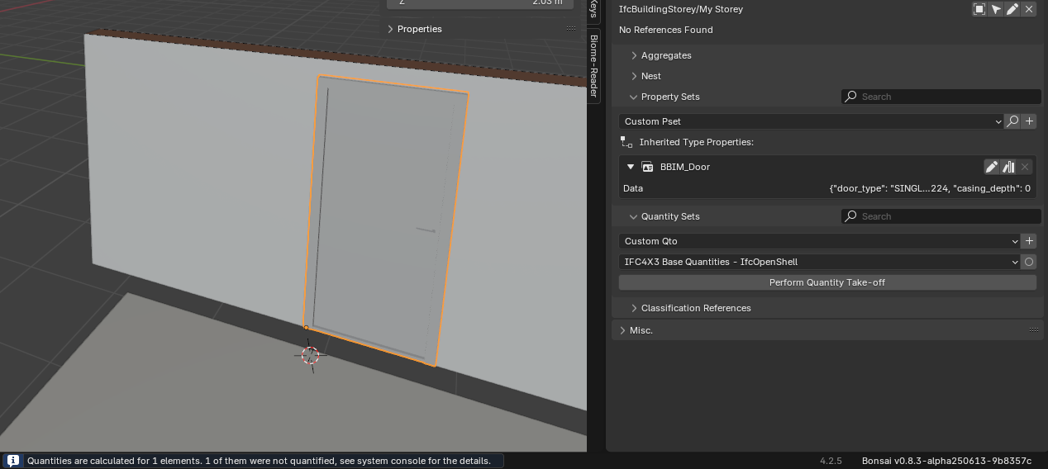Image resolution: width=1048 pixels, height=469 pixels.
Task: Click the bar-chart icon on BBIM_Door row
Action: [1008, 167]
